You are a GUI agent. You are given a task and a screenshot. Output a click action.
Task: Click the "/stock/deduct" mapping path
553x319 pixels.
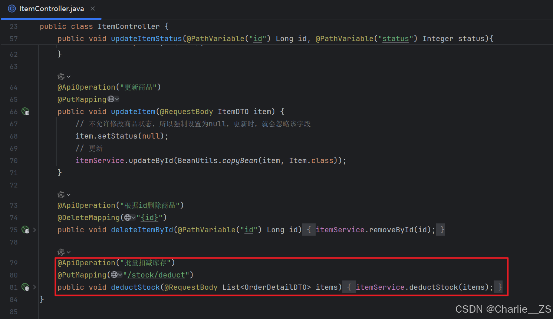click(x=156, y=275)
